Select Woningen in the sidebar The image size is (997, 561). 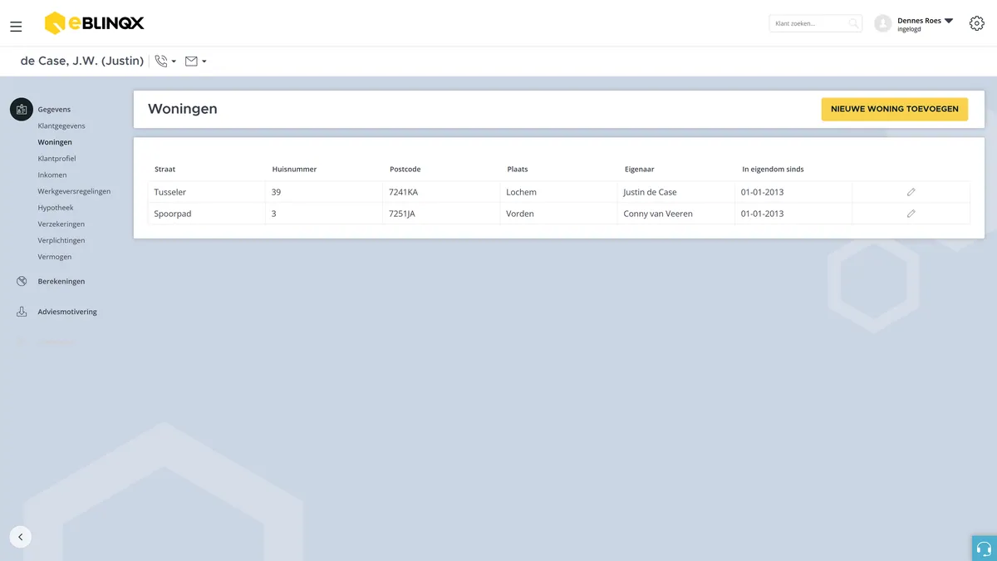pyautogui.click(x=55, y=142)
